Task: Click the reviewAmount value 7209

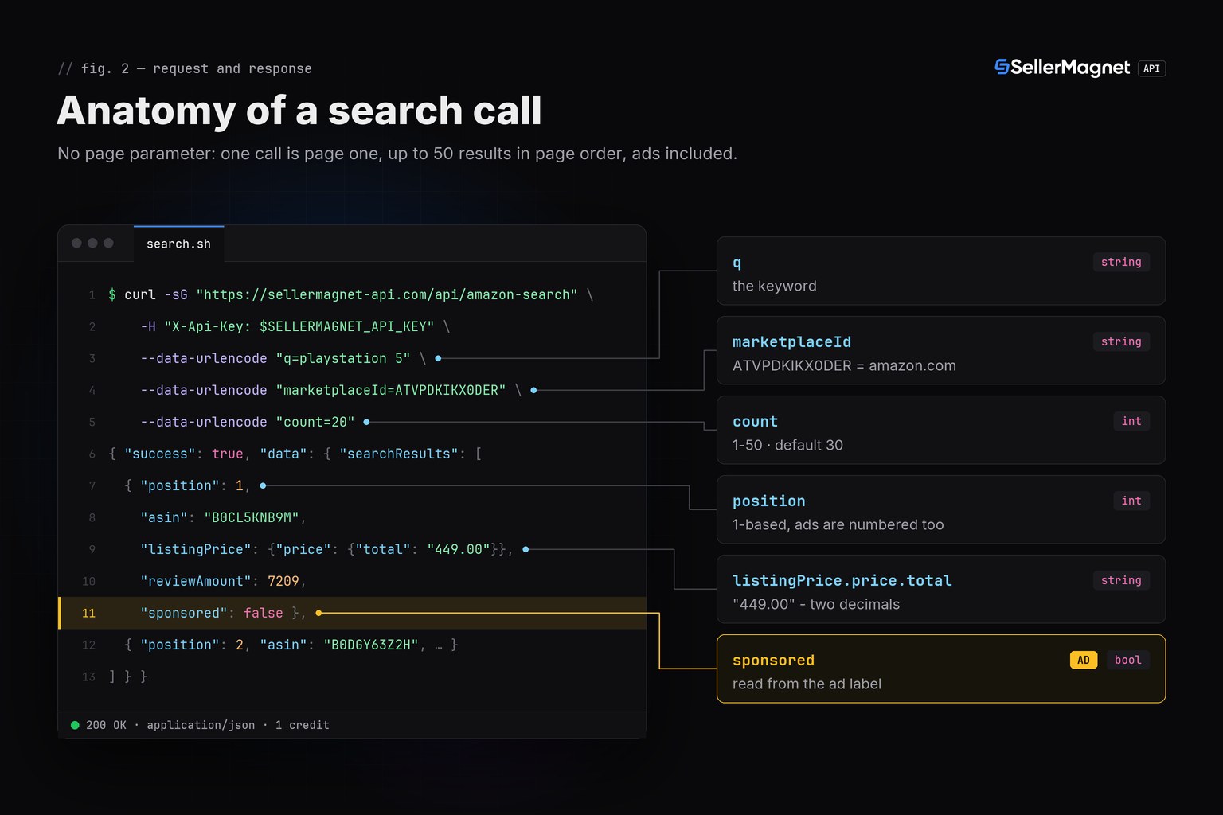Action: tap(283, 581)
